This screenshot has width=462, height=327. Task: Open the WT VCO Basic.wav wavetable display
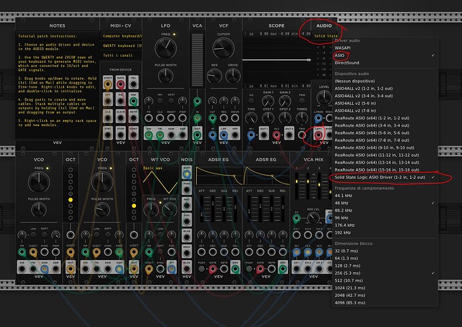click(160, 180)
